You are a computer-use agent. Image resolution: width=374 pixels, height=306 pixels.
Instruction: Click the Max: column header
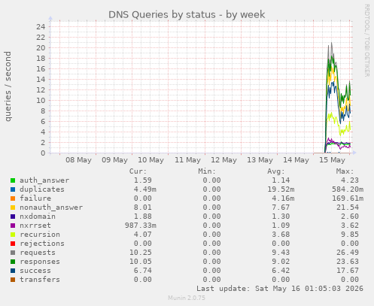tap(345, 171)
